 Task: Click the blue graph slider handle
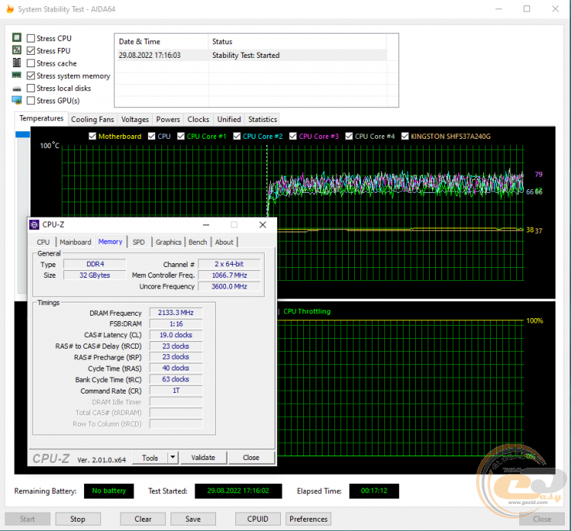click(22, 134)
